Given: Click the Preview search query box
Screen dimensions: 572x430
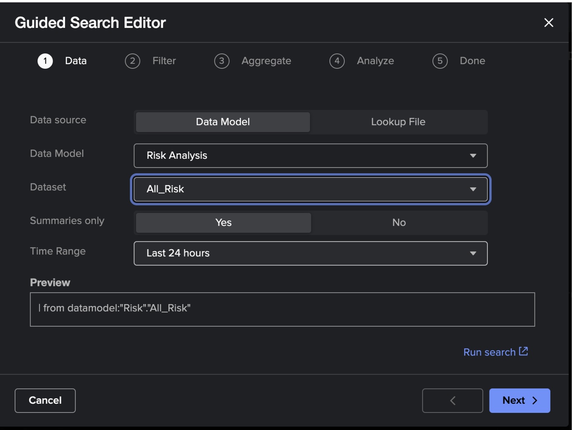Looking at the screenshot, I should [282, 309].
